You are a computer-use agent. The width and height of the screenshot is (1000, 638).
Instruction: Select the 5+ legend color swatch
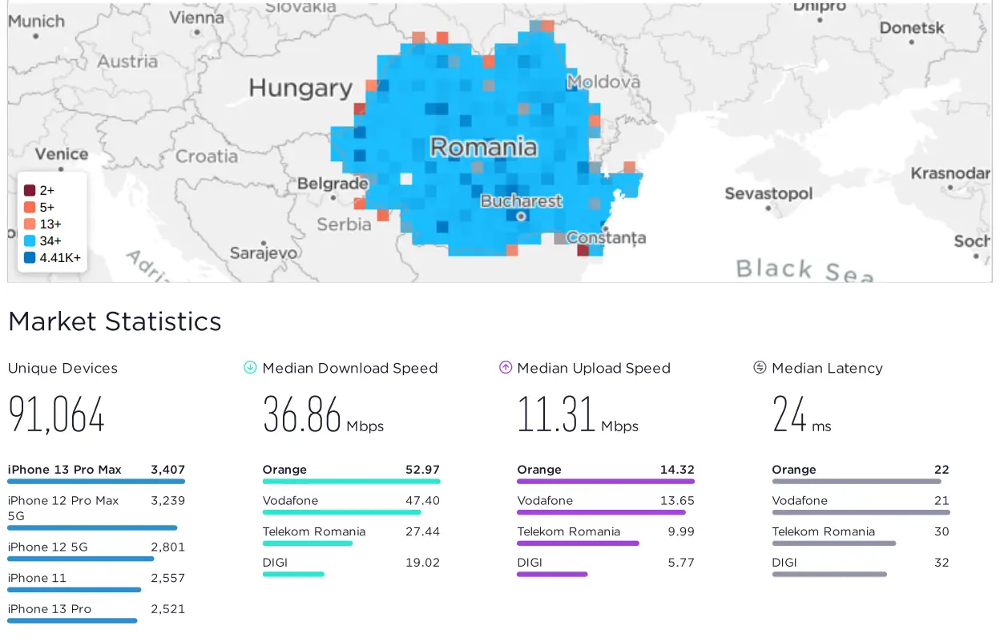click(x=30, y=208)
